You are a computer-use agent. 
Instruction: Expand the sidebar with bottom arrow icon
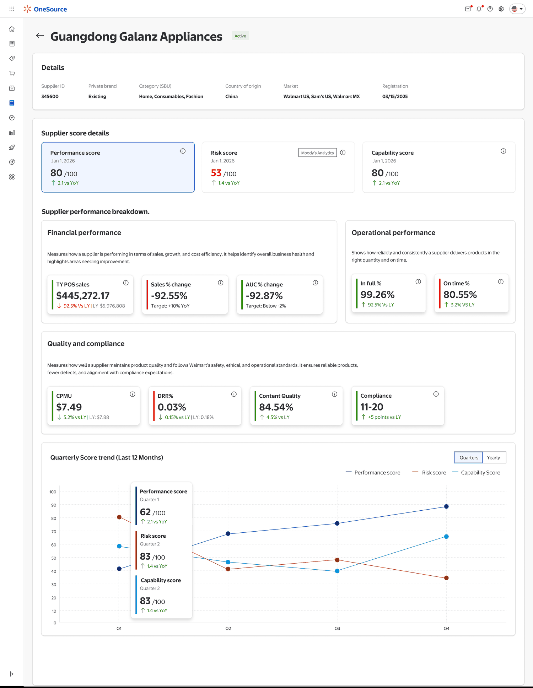(x=12, y=674)
